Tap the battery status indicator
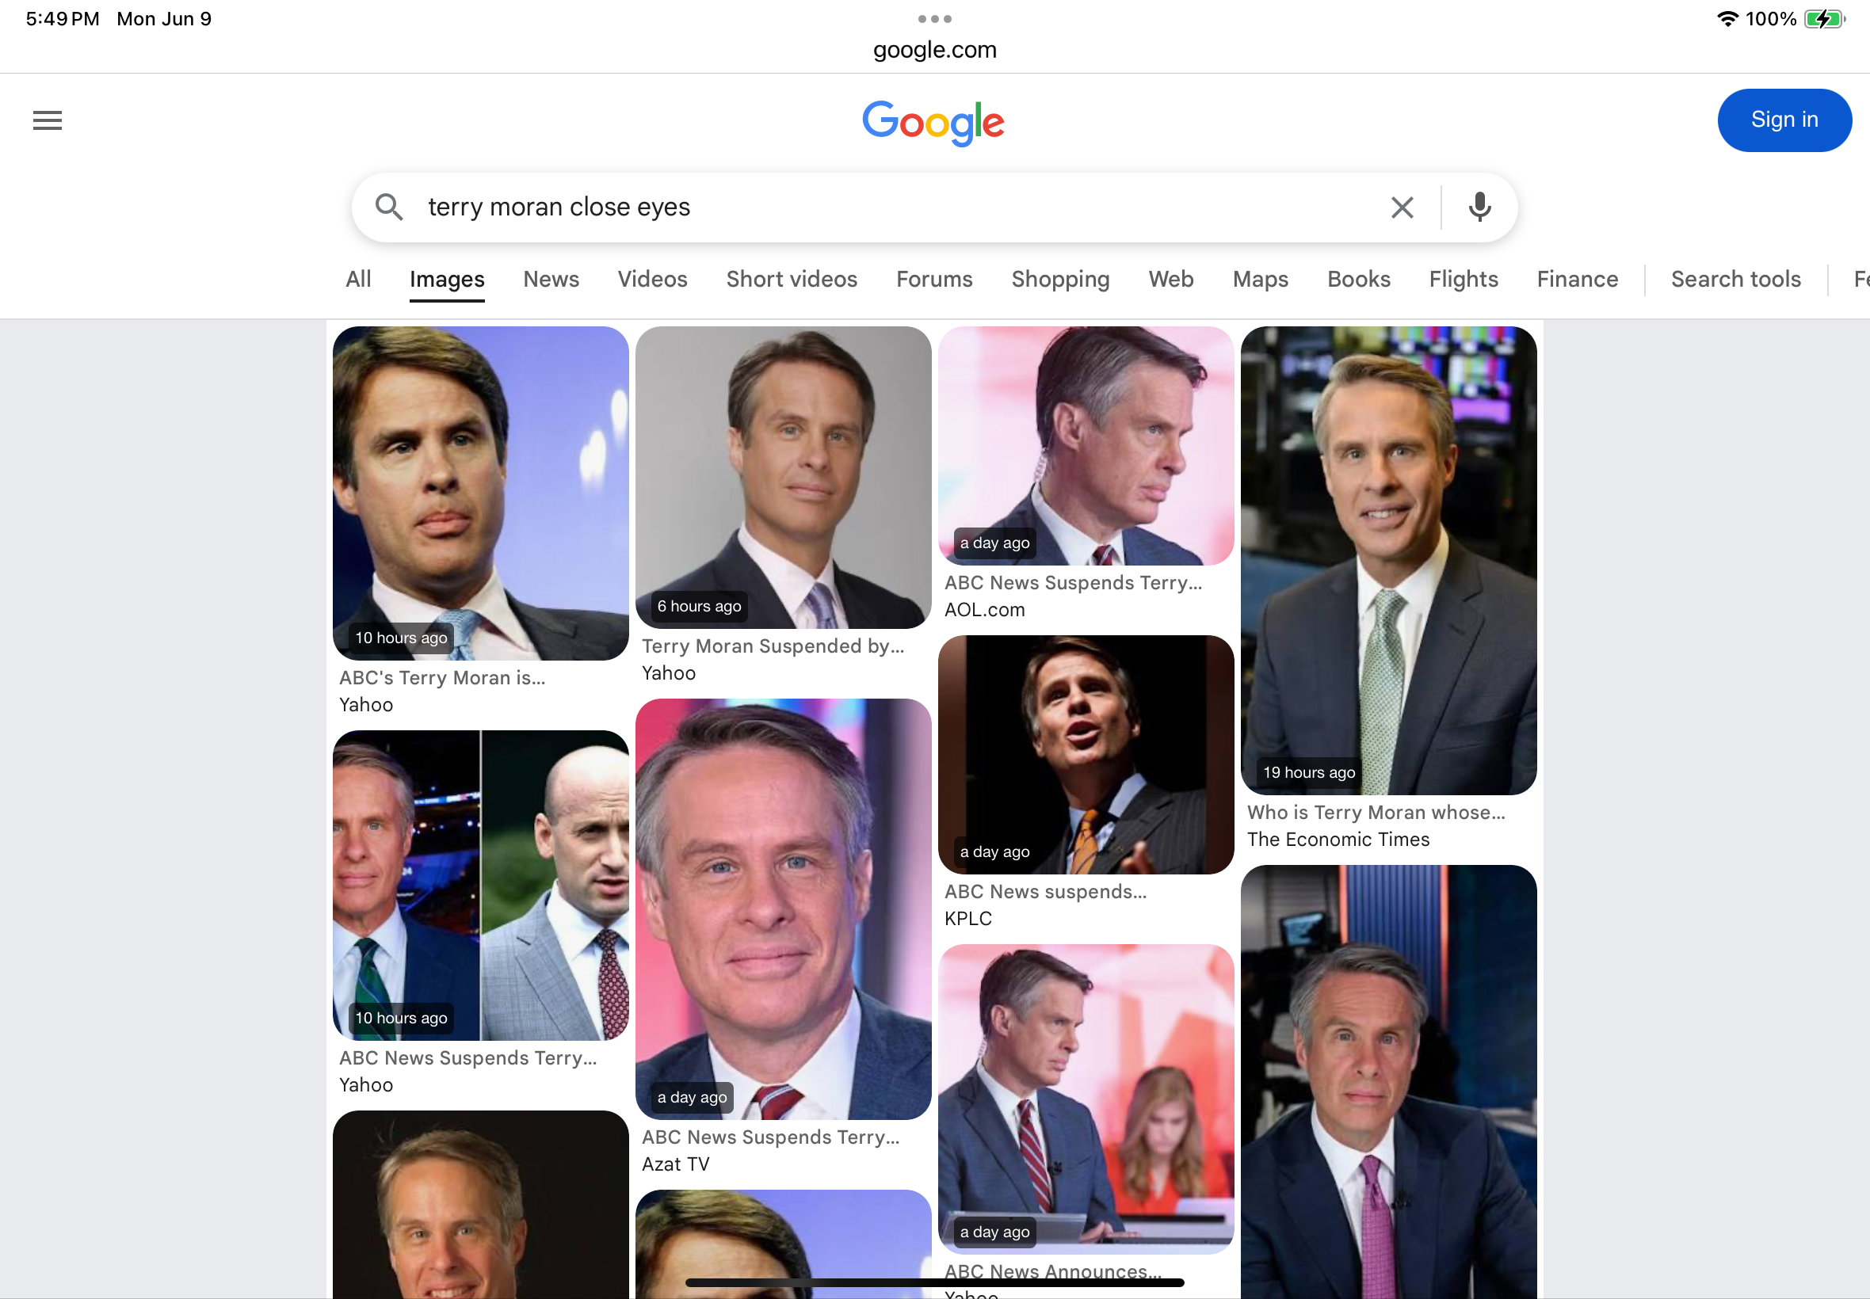Viewport: 1870px width, 1299px height. click(x=1825, y=19)
